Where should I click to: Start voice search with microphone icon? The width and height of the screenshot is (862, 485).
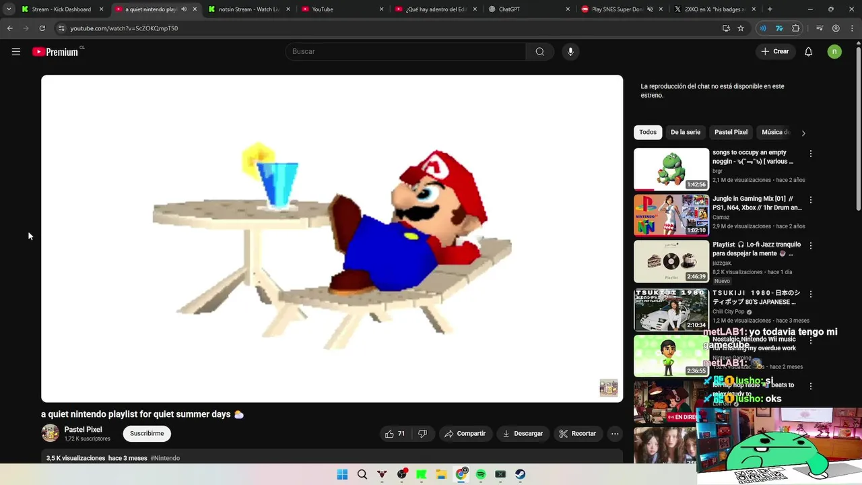[570, 52]
